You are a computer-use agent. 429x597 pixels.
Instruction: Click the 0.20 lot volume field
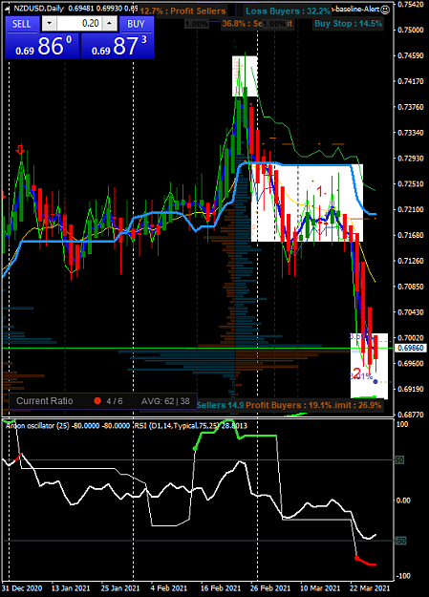coord(79,24)
